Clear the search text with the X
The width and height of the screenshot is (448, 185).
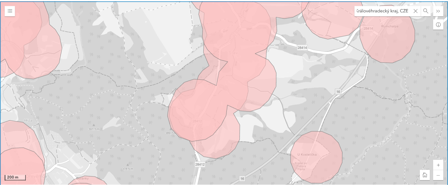pos(415,11)
